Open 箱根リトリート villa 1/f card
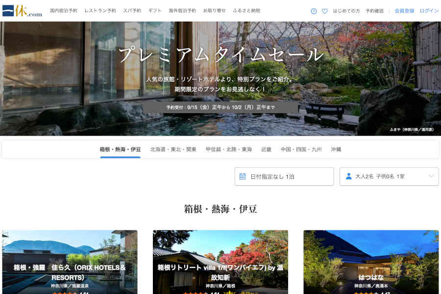441x294 pixels. 220,262
